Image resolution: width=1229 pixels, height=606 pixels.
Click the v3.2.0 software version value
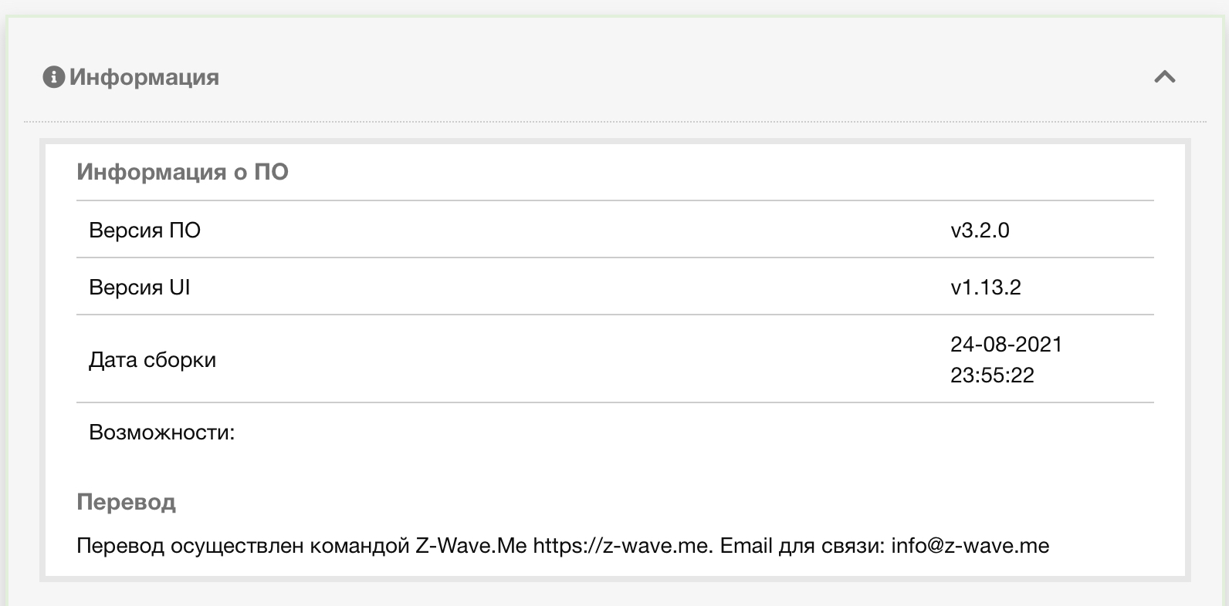coord(980,231)
